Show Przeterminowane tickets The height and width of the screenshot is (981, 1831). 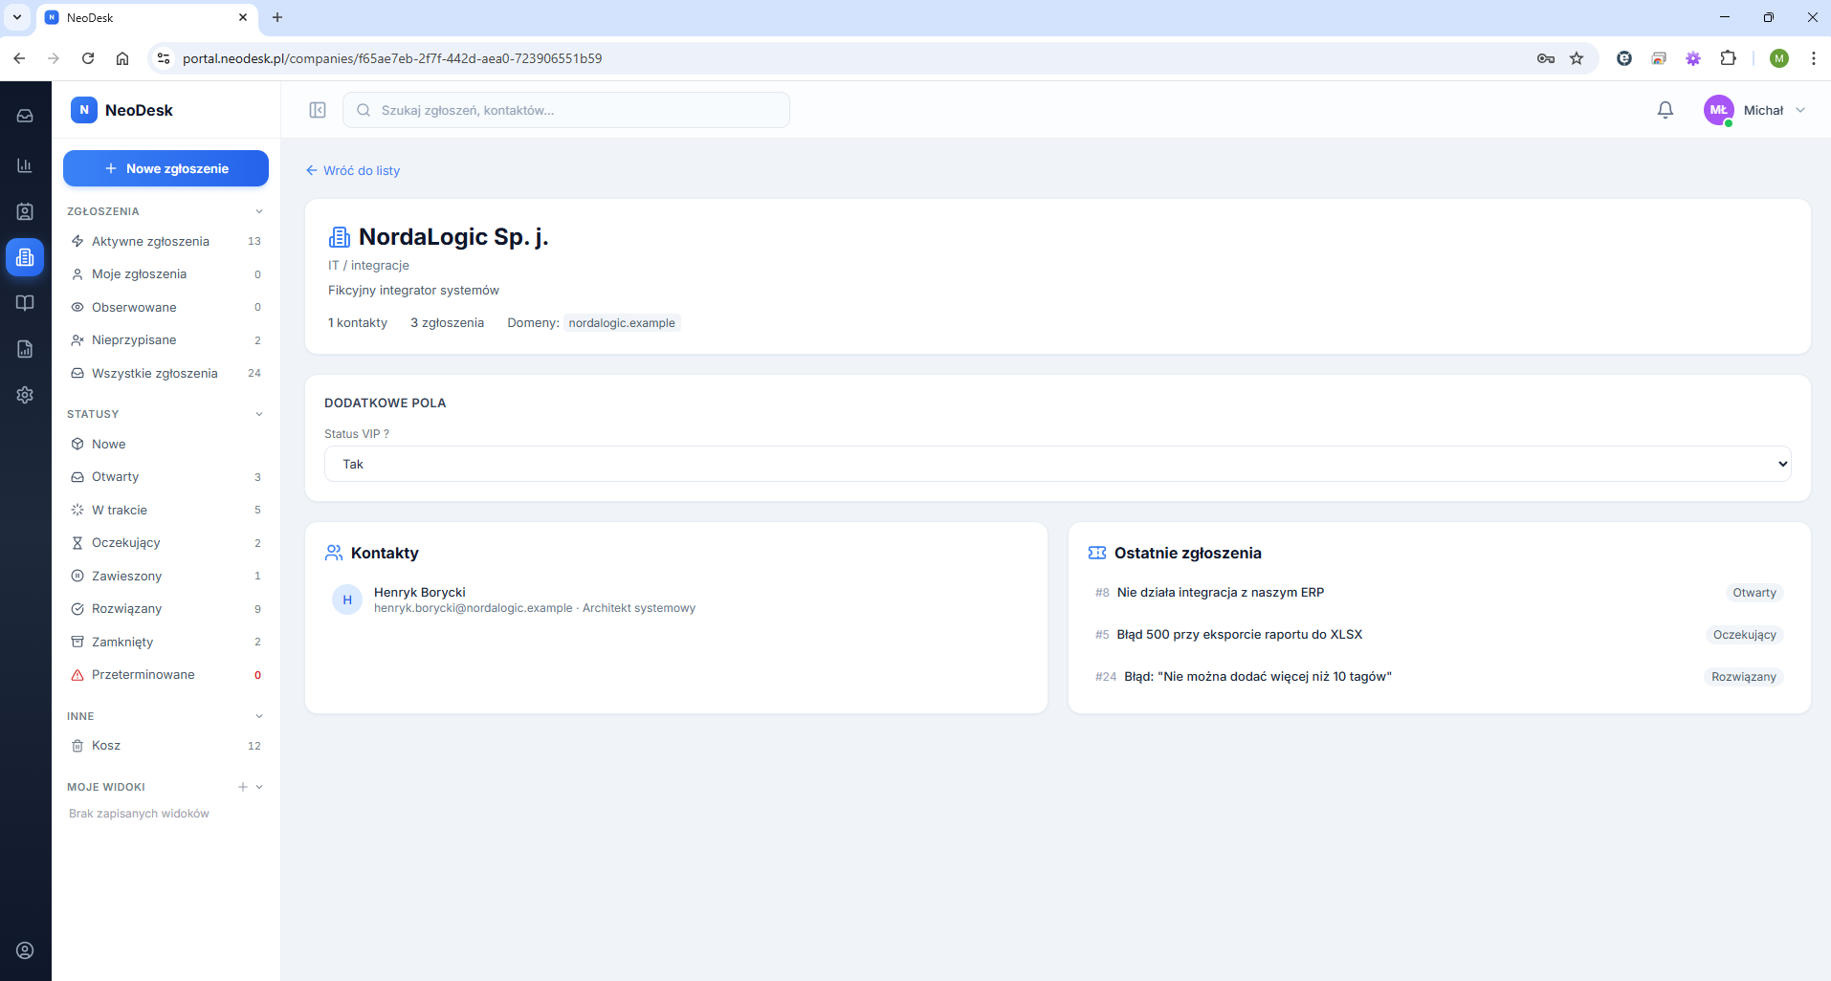tap(165, 675)
